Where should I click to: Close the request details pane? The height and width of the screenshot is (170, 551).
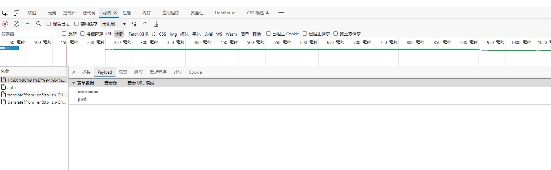74,72
